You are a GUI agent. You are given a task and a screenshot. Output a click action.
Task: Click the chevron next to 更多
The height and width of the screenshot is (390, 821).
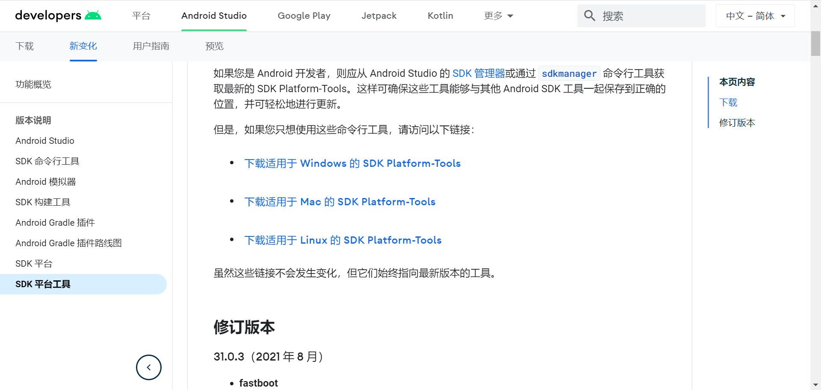[x=510, y=16]
